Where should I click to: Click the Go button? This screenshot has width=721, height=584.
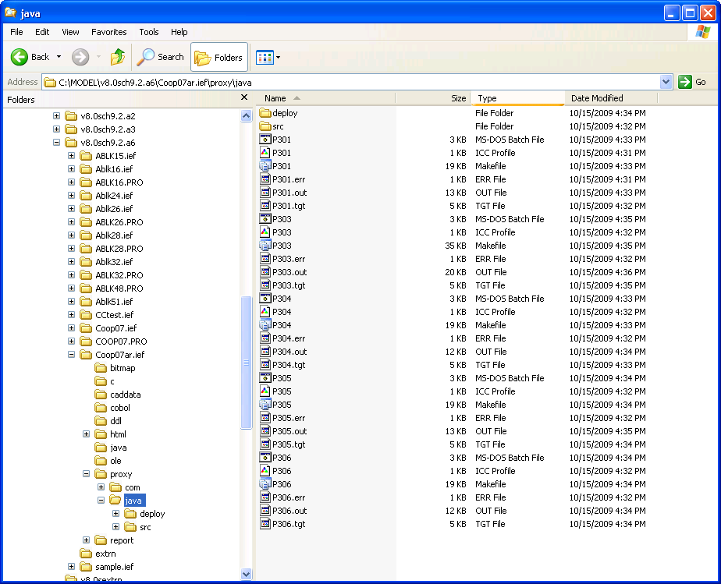(x=693, y=82)
